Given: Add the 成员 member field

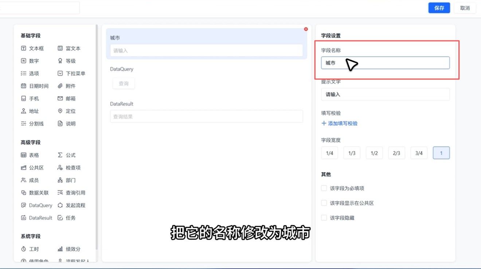Looking at the screenshot, I should [x=30, y=180].
